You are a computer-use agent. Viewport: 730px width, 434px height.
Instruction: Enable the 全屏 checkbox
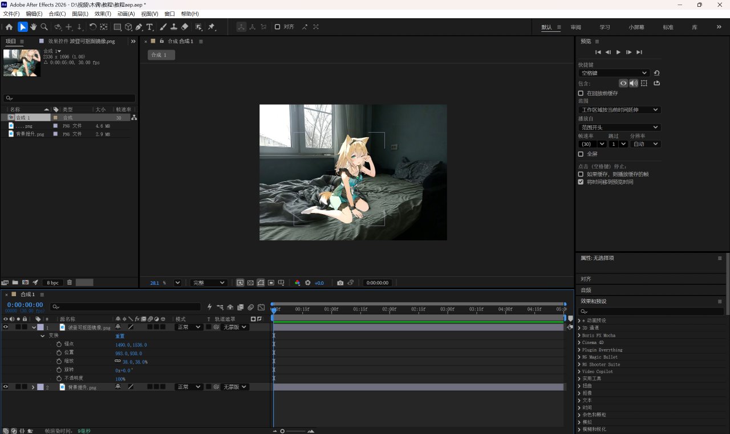click(581, 154)
